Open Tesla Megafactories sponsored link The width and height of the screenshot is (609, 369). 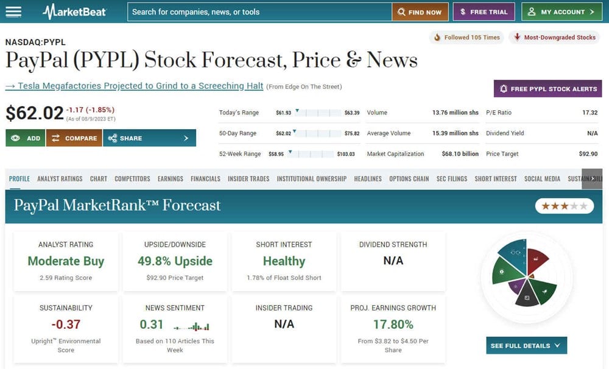pos(134,86)
